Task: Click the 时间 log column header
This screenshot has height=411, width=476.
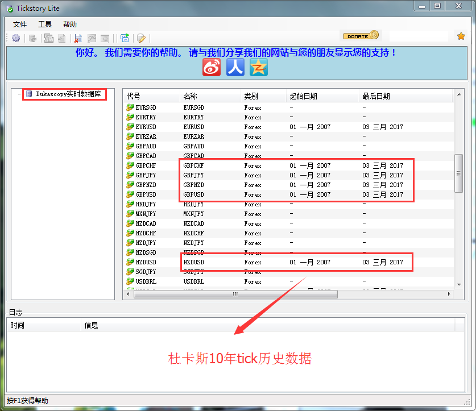Action: point(44,325)
